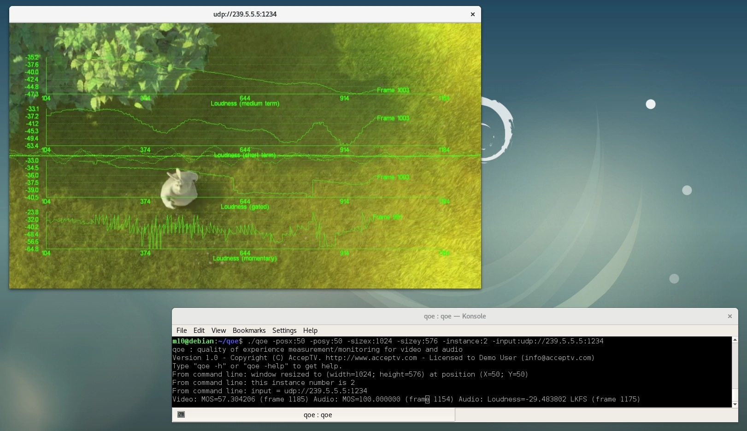Click the 'Loudness (medium term)' graph label
This screenshot has width=747, height=431.
(x=245, y=104)
